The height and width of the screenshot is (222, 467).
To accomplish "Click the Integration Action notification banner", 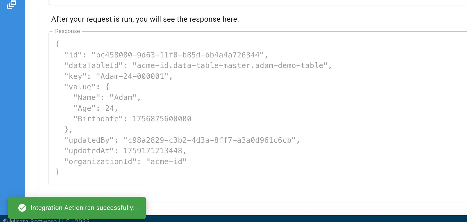I will coord(77,208).
